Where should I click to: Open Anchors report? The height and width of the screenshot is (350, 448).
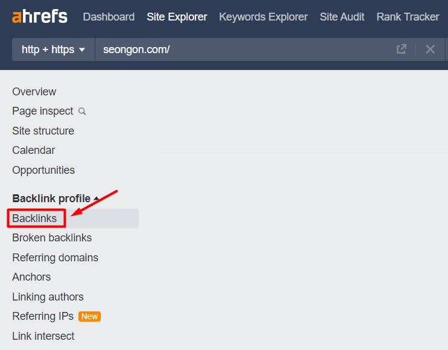tap(31, 277)
